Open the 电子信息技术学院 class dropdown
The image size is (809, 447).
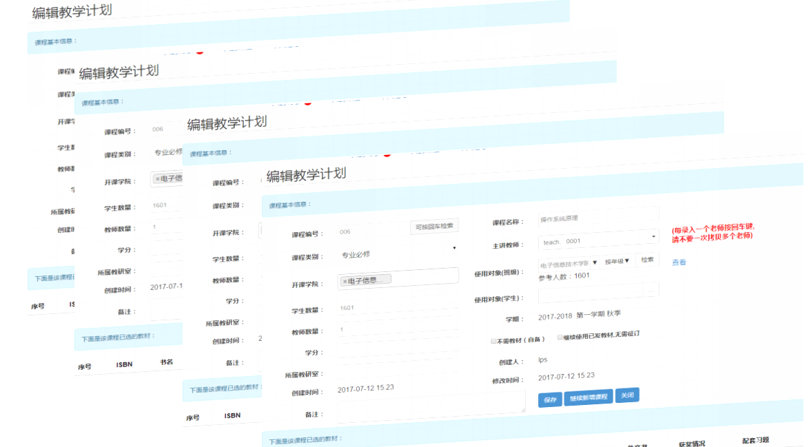click(569, 263)
